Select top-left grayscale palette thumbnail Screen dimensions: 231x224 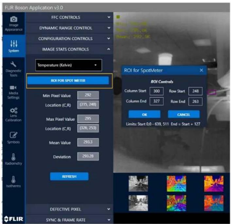tap(138, 184)
